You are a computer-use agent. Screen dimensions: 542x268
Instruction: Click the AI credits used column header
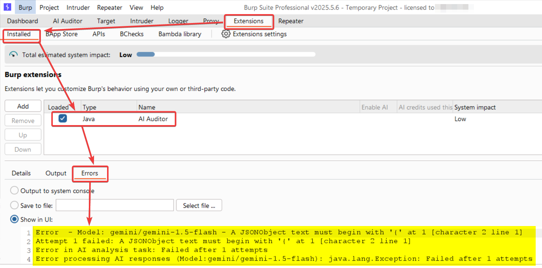tap(425, 107)
